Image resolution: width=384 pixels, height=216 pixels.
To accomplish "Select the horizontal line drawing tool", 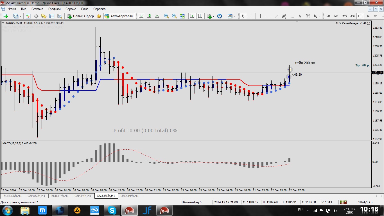I will pyautogui.click(x=268, y=16).
